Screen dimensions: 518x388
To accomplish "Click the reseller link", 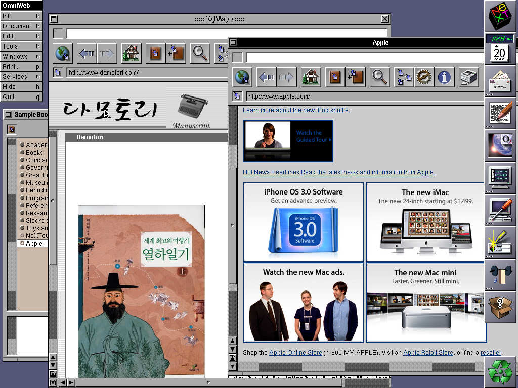I will click(491, 352).
